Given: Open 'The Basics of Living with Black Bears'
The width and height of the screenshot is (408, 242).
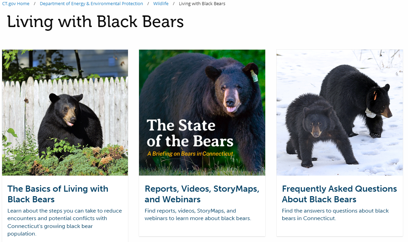Looking at the screenshot, I should 58,194.
